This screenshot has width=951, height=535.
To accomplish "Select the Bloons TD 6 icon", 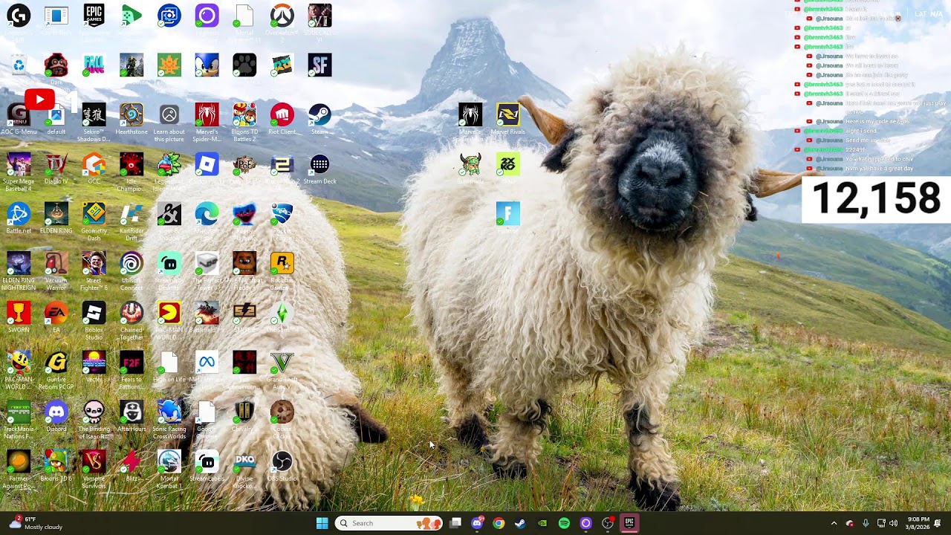I will pyautogui.click(x=56, y=466).
